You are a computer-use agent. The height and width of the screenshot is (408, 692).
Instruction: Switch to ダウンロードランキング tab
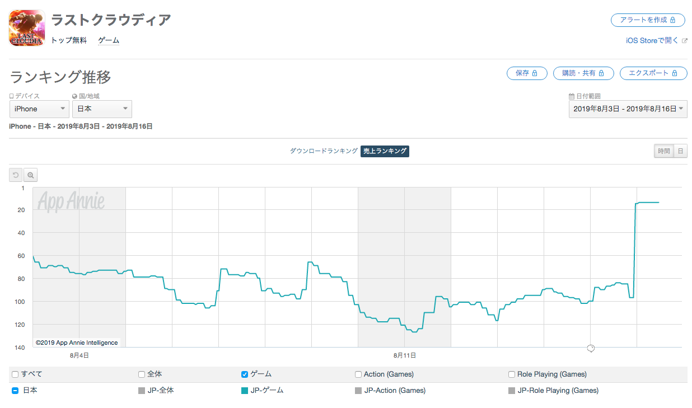[x=324, y=151]
